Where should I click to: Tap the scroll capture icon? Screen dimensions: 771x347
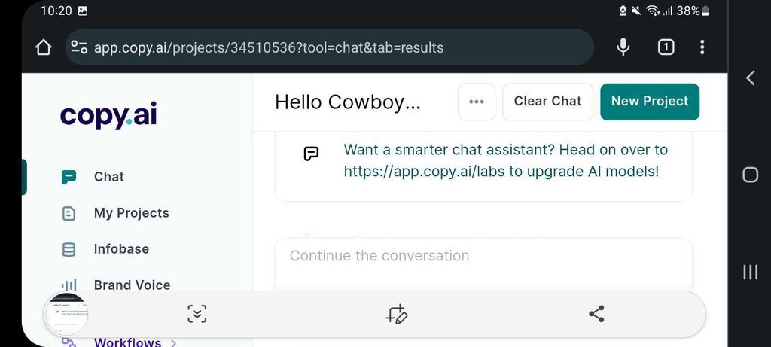(197, 314)
